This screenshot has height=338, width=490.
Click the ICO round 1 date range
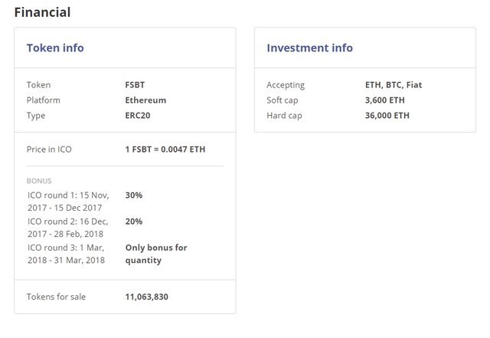pyautogui.click(x=68, y=202)
